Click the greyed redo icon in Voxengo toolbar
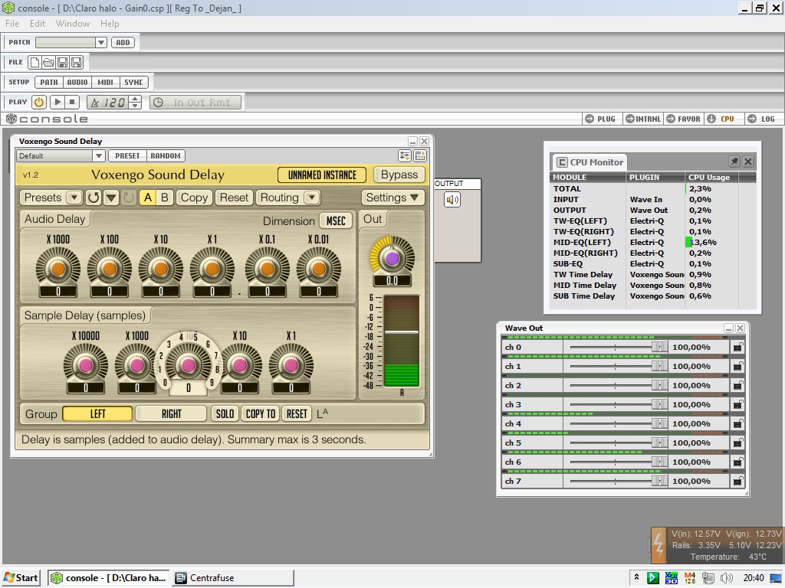Screen dimensions: 785x588 pyautogui.click(x=129, y=198)
